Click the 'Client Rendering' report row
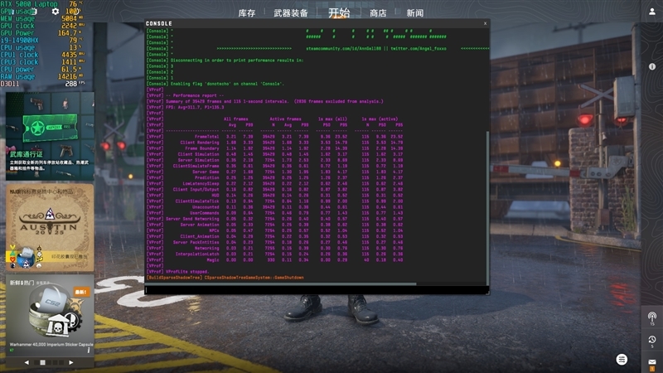The height and width of the screenshot is (373, 663). pos(275,143)
